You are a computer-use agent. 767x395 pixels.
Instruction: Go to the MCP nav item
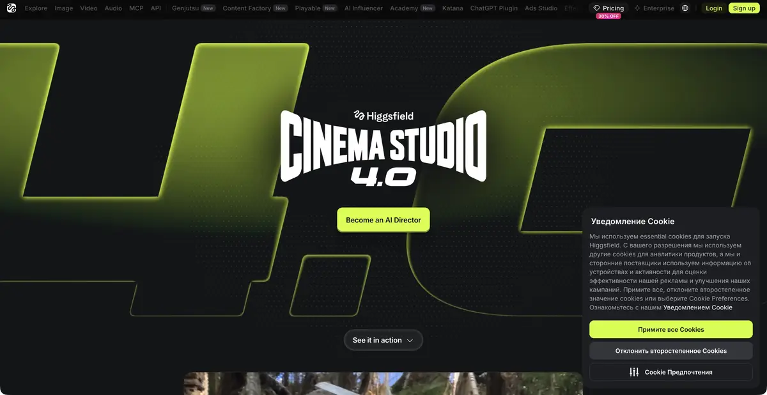click(x=136, y=8)
